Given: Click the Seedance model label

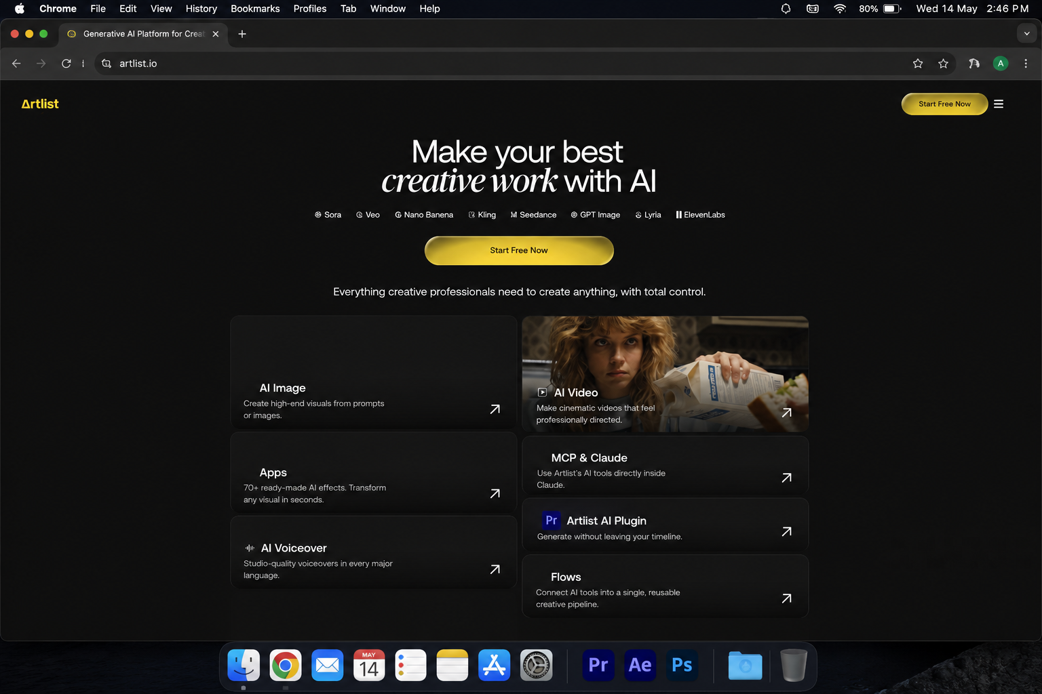Looking at the screenshot, I should pyautogui.click(x=538, y=215).
